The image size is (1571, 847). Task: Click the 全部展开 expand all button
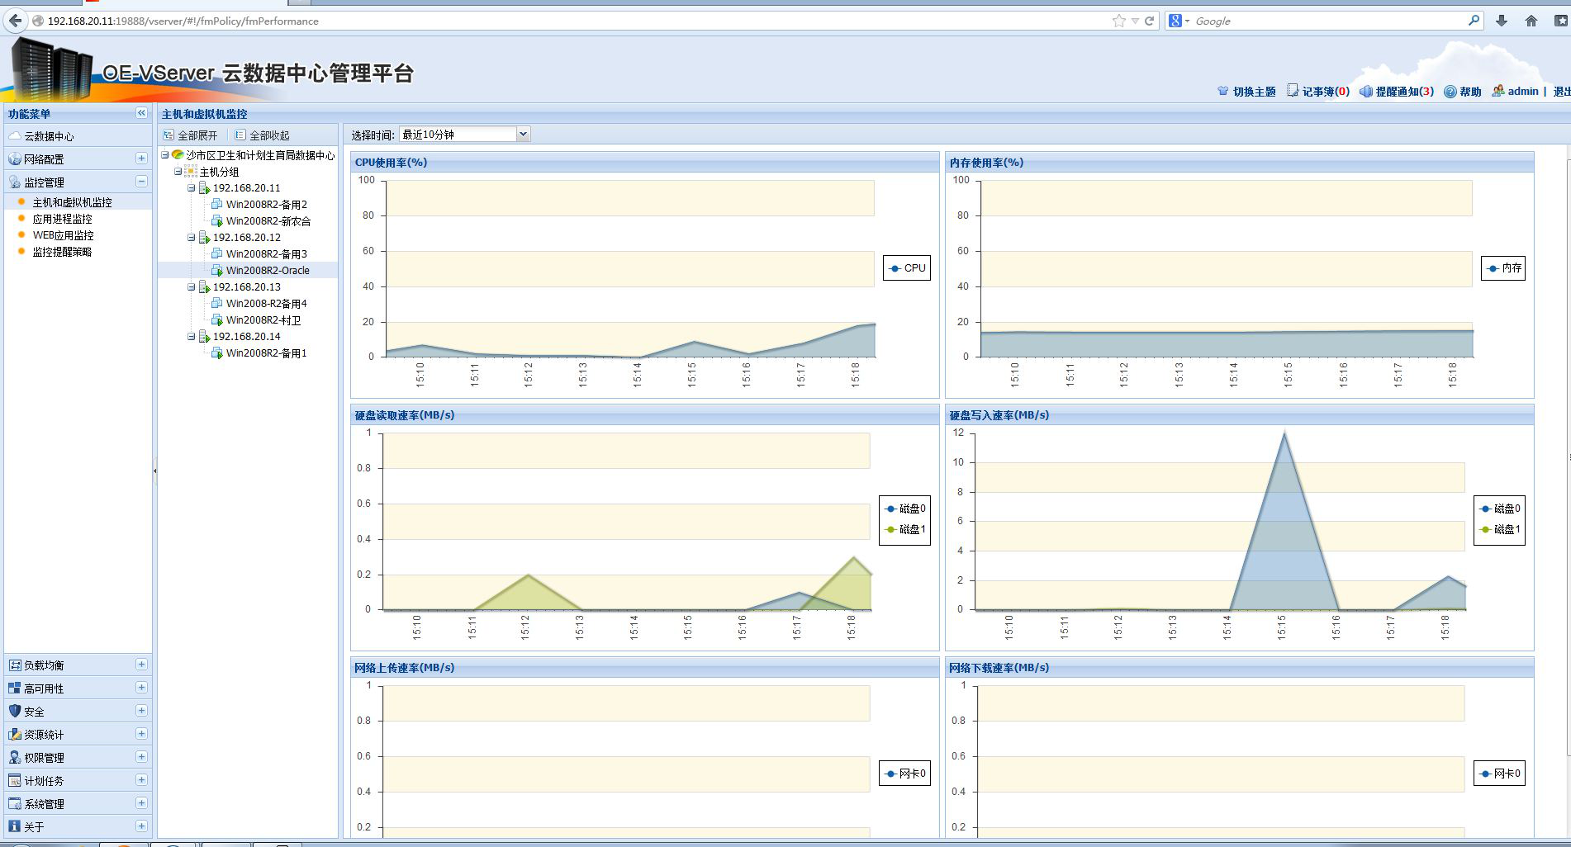pyautogui.click(x=191, y=135)
